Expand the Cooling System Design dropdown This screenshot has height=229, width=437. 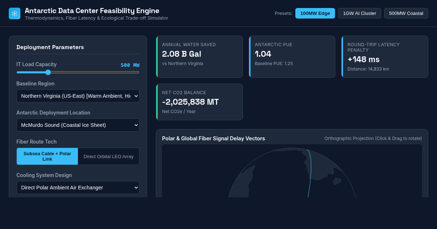pos(78,188)
